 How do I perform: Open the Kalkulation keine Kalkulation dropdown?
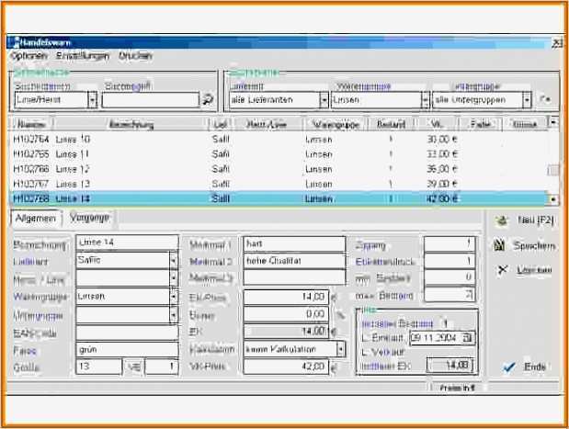pos(340,349)
